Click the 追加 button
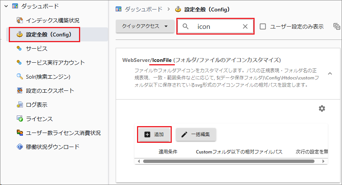Viewport: 342px width, 185px height. point(154,134)
